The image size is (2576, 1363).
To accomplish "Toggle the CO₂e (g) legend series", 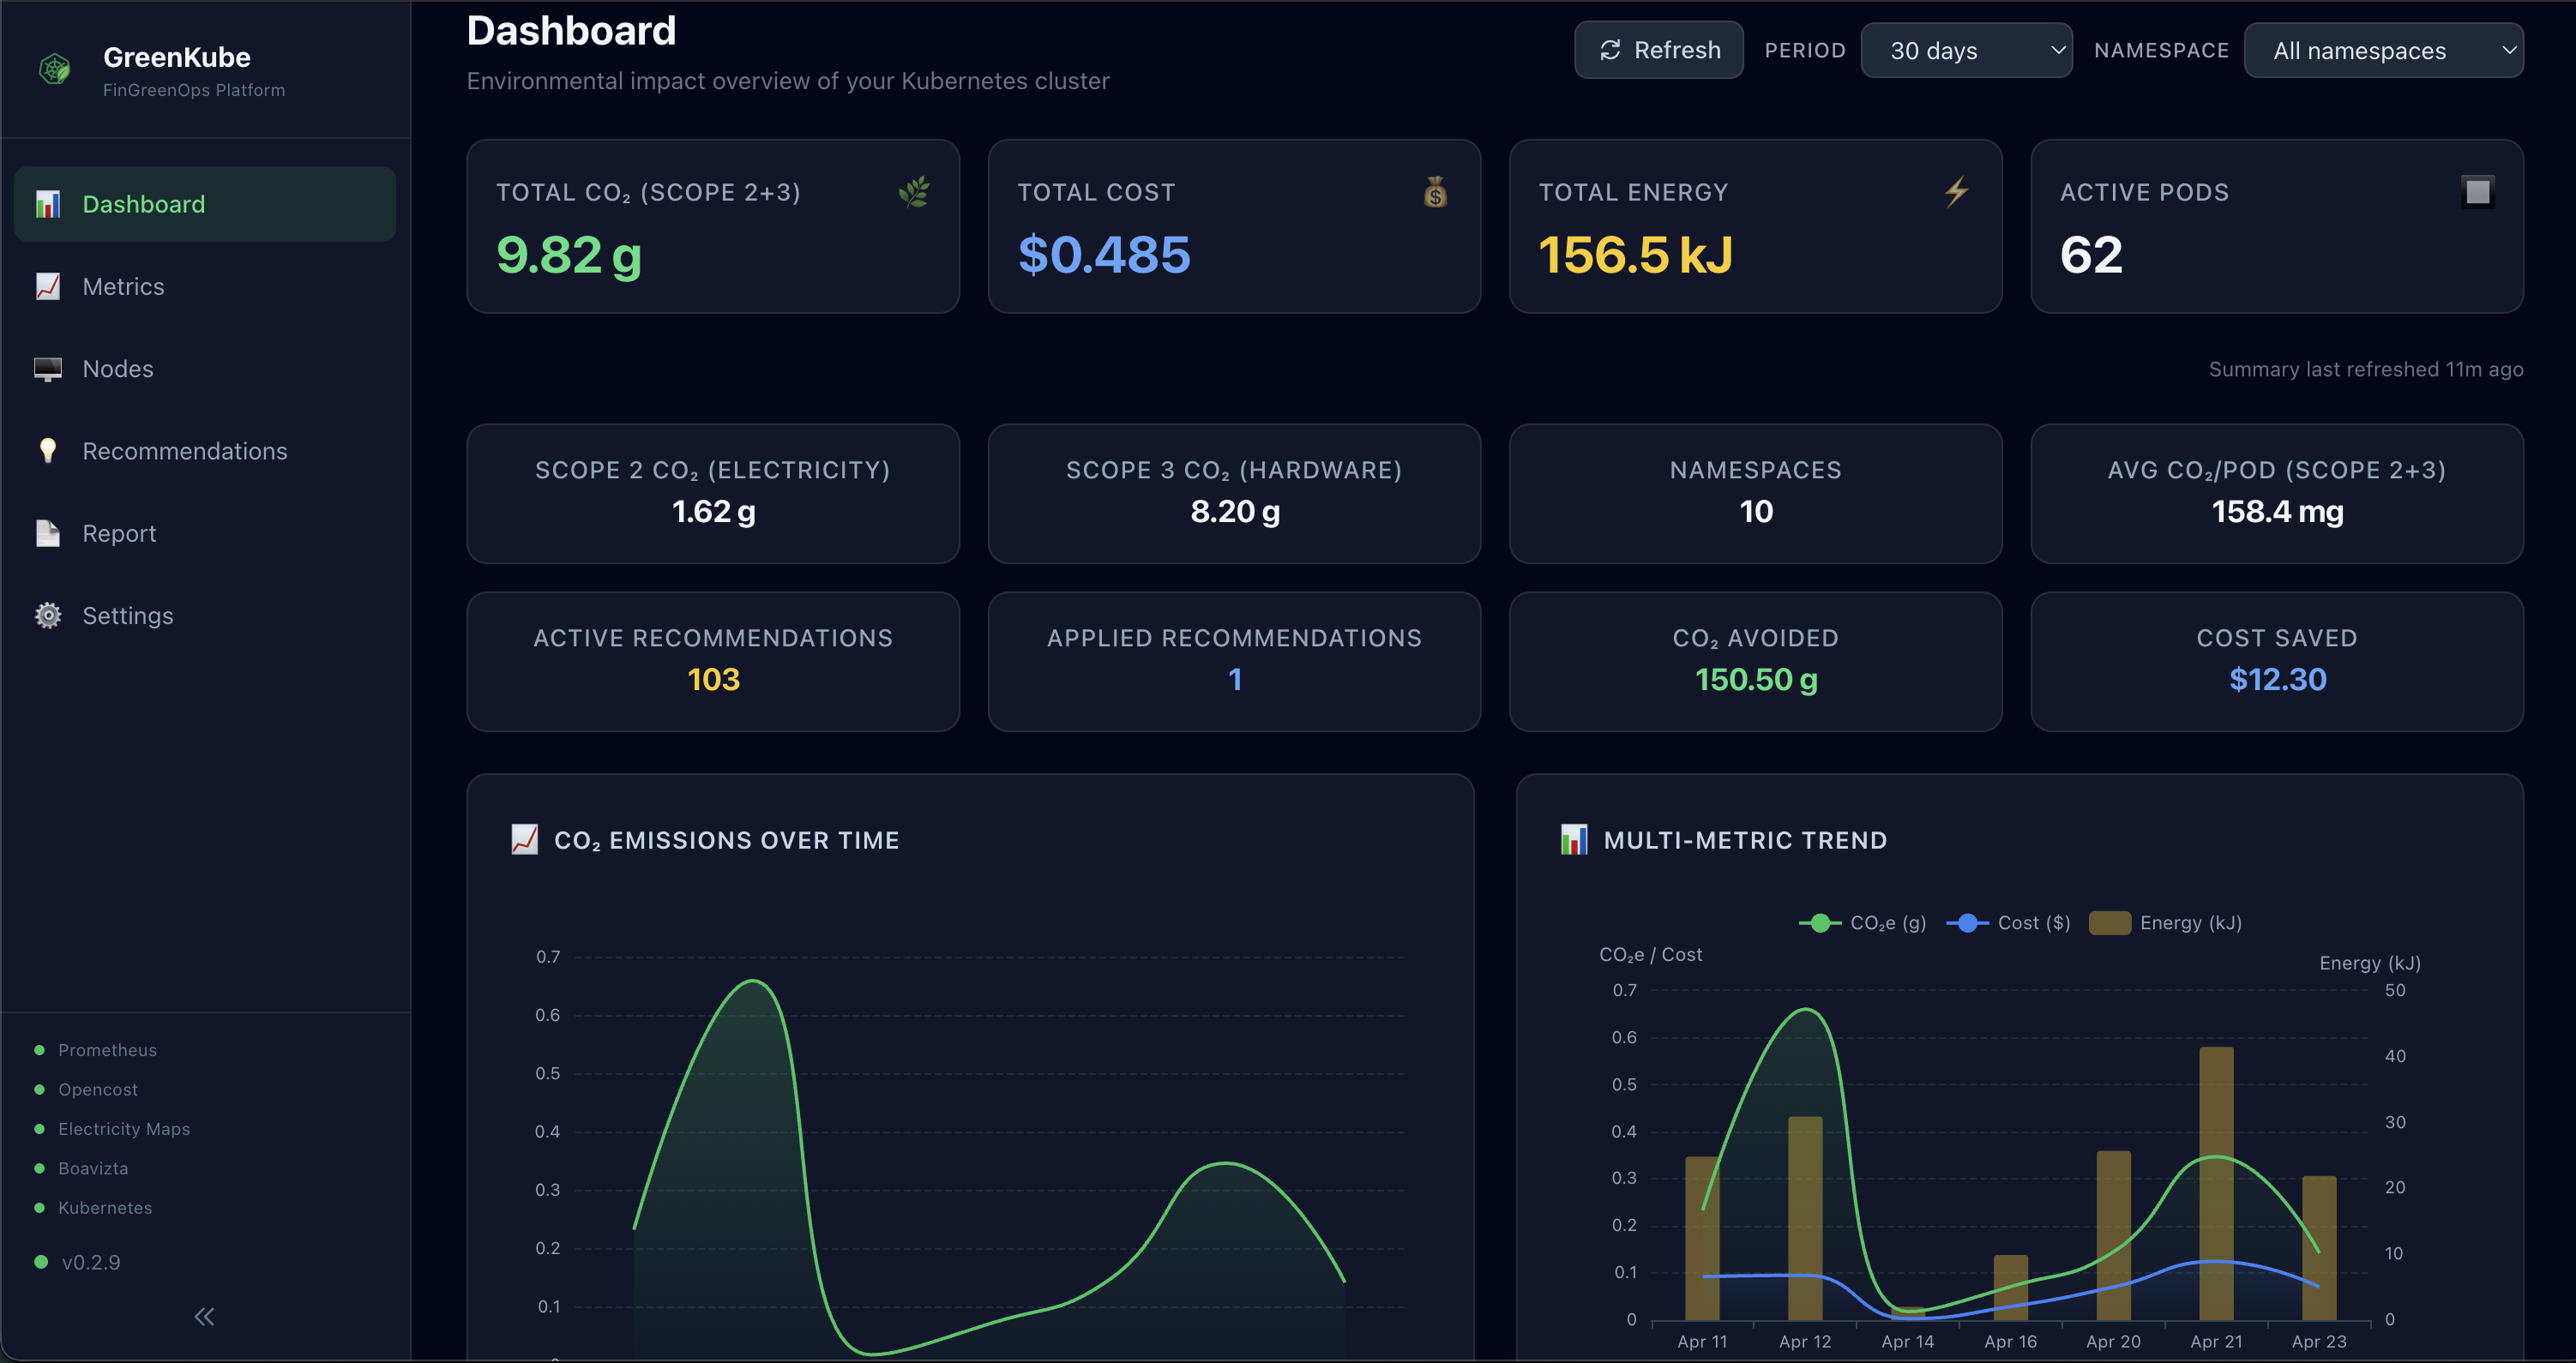I will 1862,923.
